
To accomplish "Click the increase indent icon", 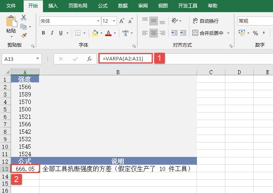I will (184, 33).
